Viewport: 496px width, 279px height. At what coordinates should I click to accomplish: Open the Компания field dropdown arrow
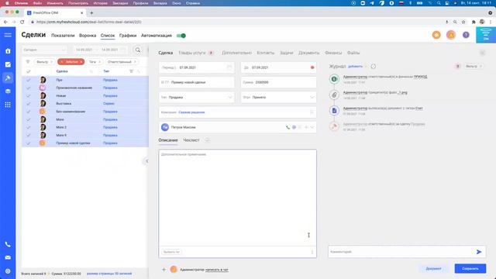coord(312,112)
